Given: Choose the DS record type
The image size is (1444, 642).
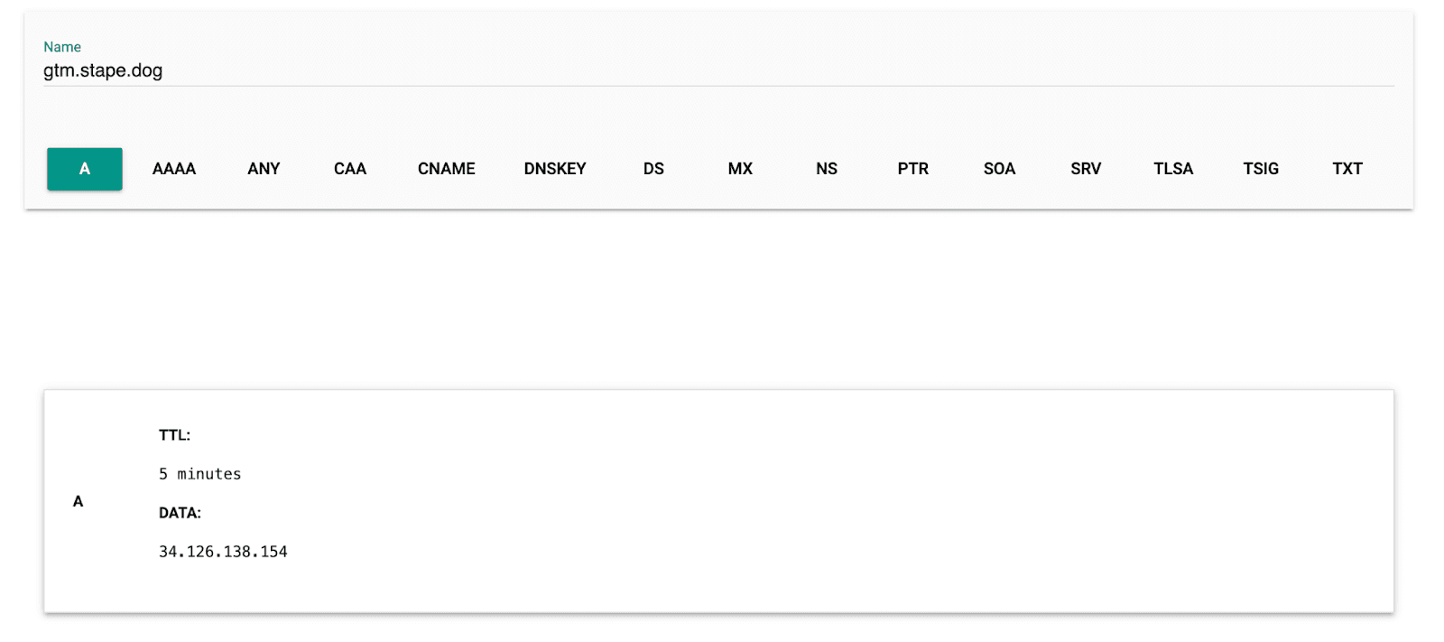Looking at the screenshot, I should tap(653, 169).
